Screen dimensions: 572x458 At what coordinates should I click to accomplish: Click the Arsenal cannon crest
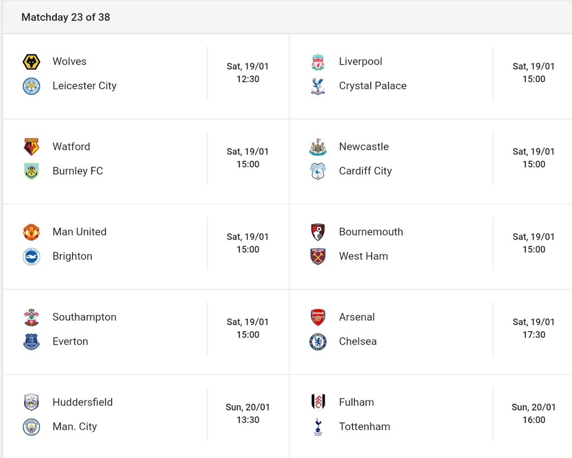coord(318,317)
